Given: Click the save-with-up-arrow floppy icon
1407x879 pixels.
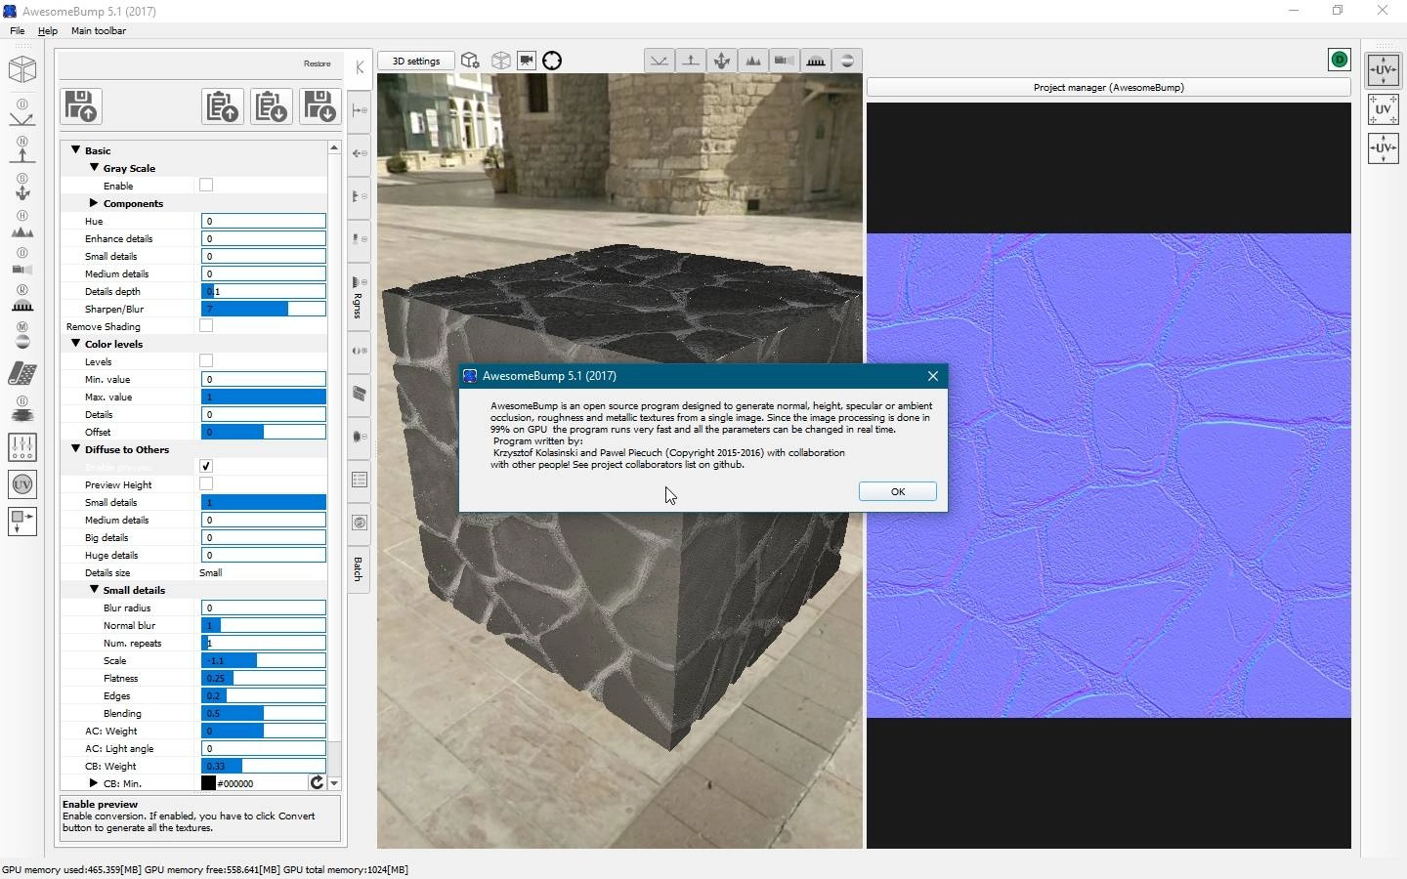Looking at the screenshot, I should (x=81, y=106).
